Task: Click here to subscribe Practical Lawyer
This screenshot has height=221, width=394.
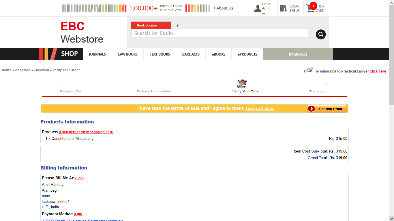Action: (378, 71)
